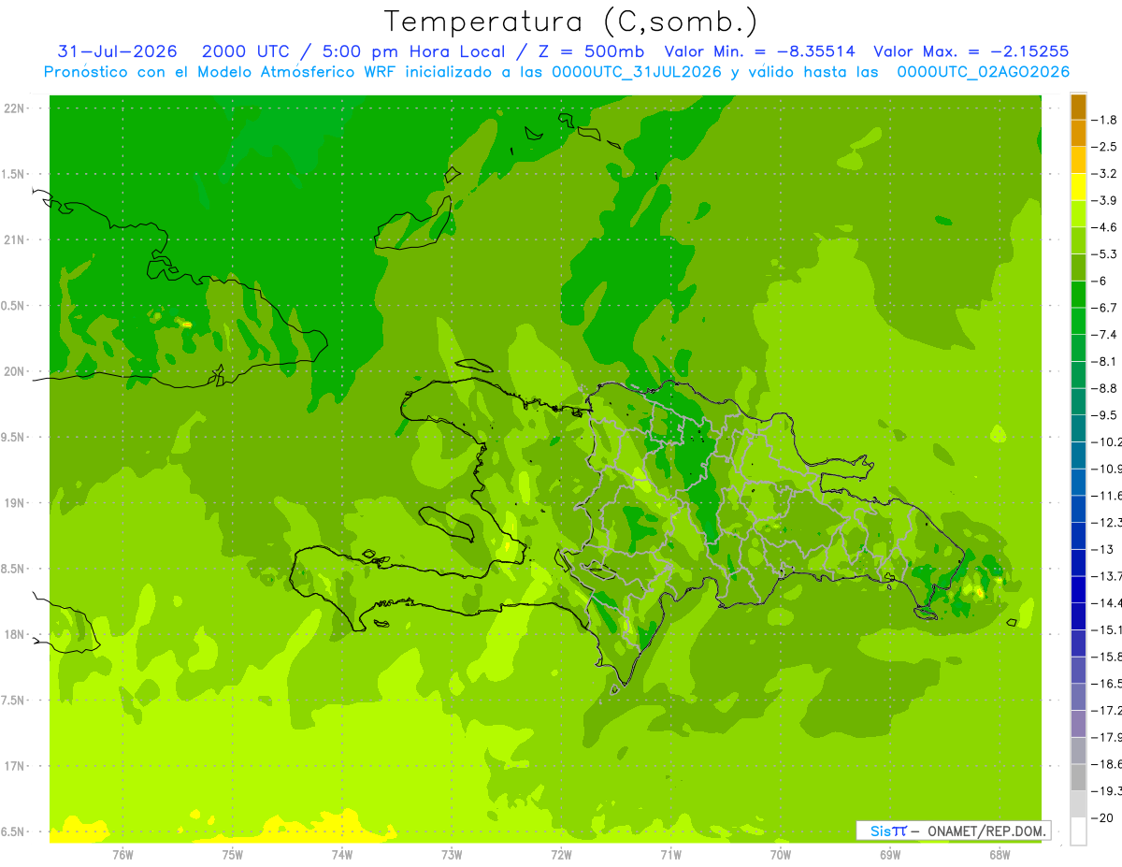
Task: Click the '72W' longitude label
Action: point(561,854)
